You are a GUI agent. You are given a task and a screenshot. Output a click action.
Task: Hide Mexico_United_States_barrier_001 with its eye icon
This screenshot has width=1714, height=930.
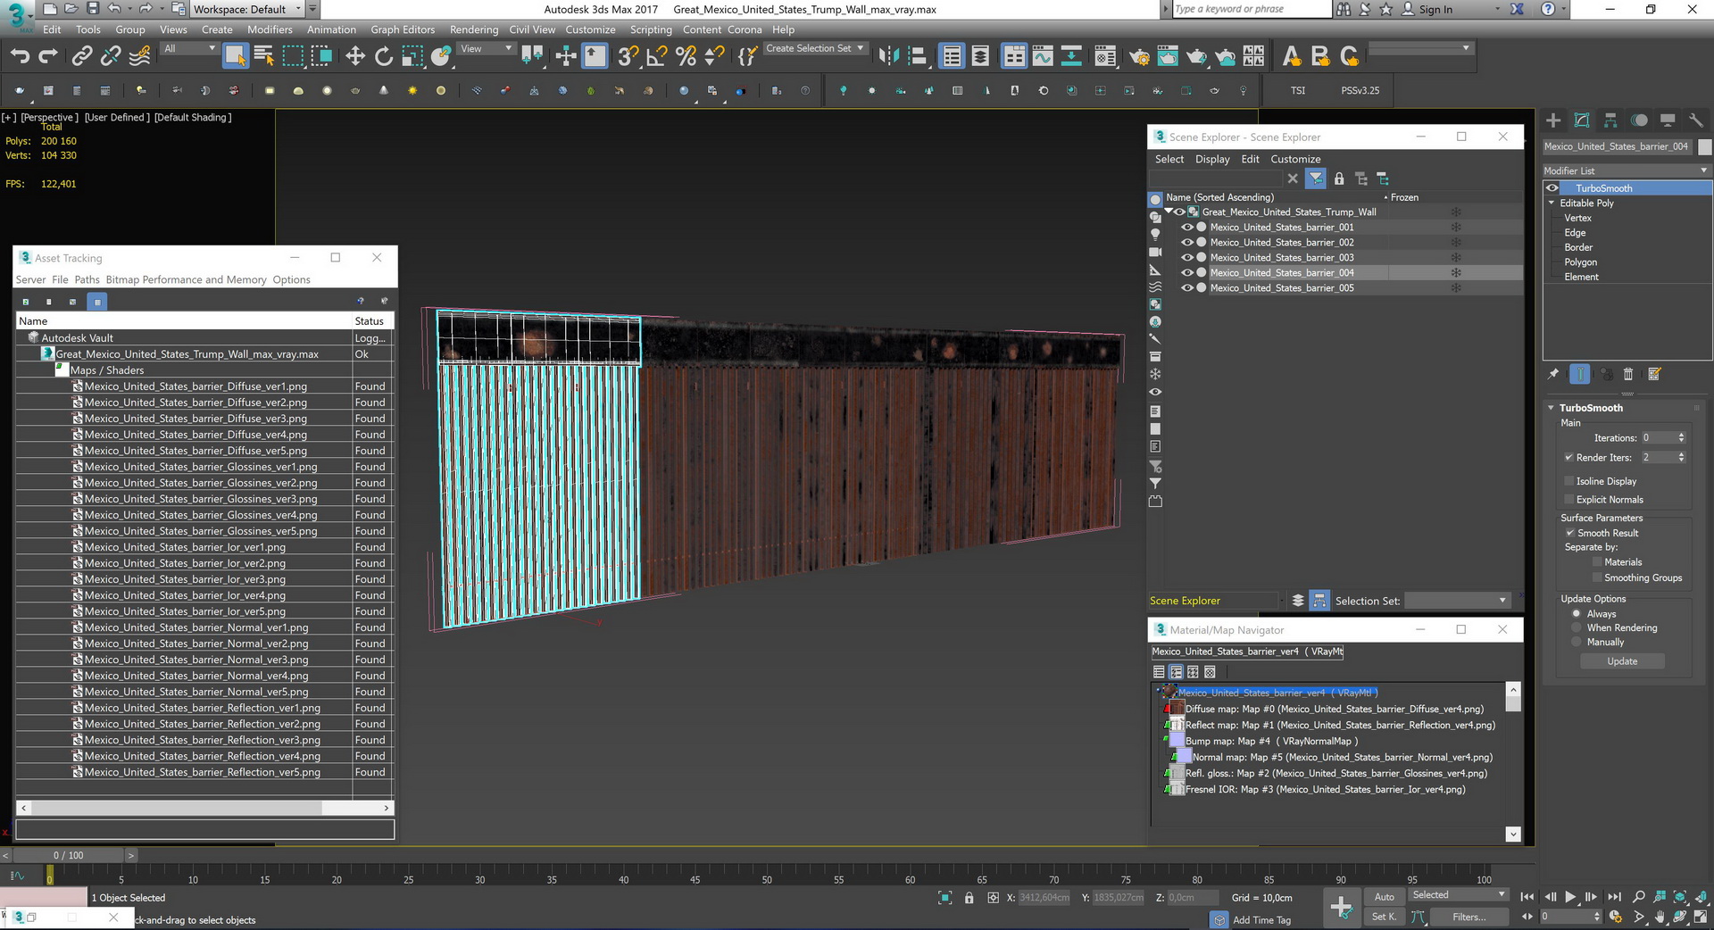click(x=1187, y=227)
